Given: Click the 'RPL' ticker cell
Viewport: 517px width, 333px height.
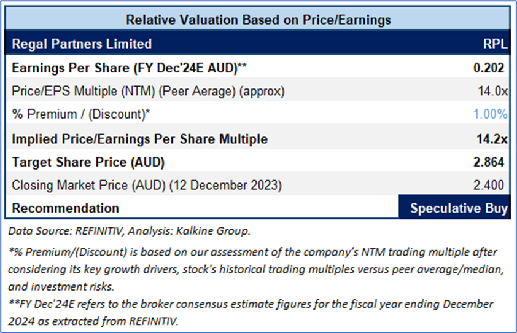Looking at the screenshot, I should pyautogui.click(x=496, y=44).
